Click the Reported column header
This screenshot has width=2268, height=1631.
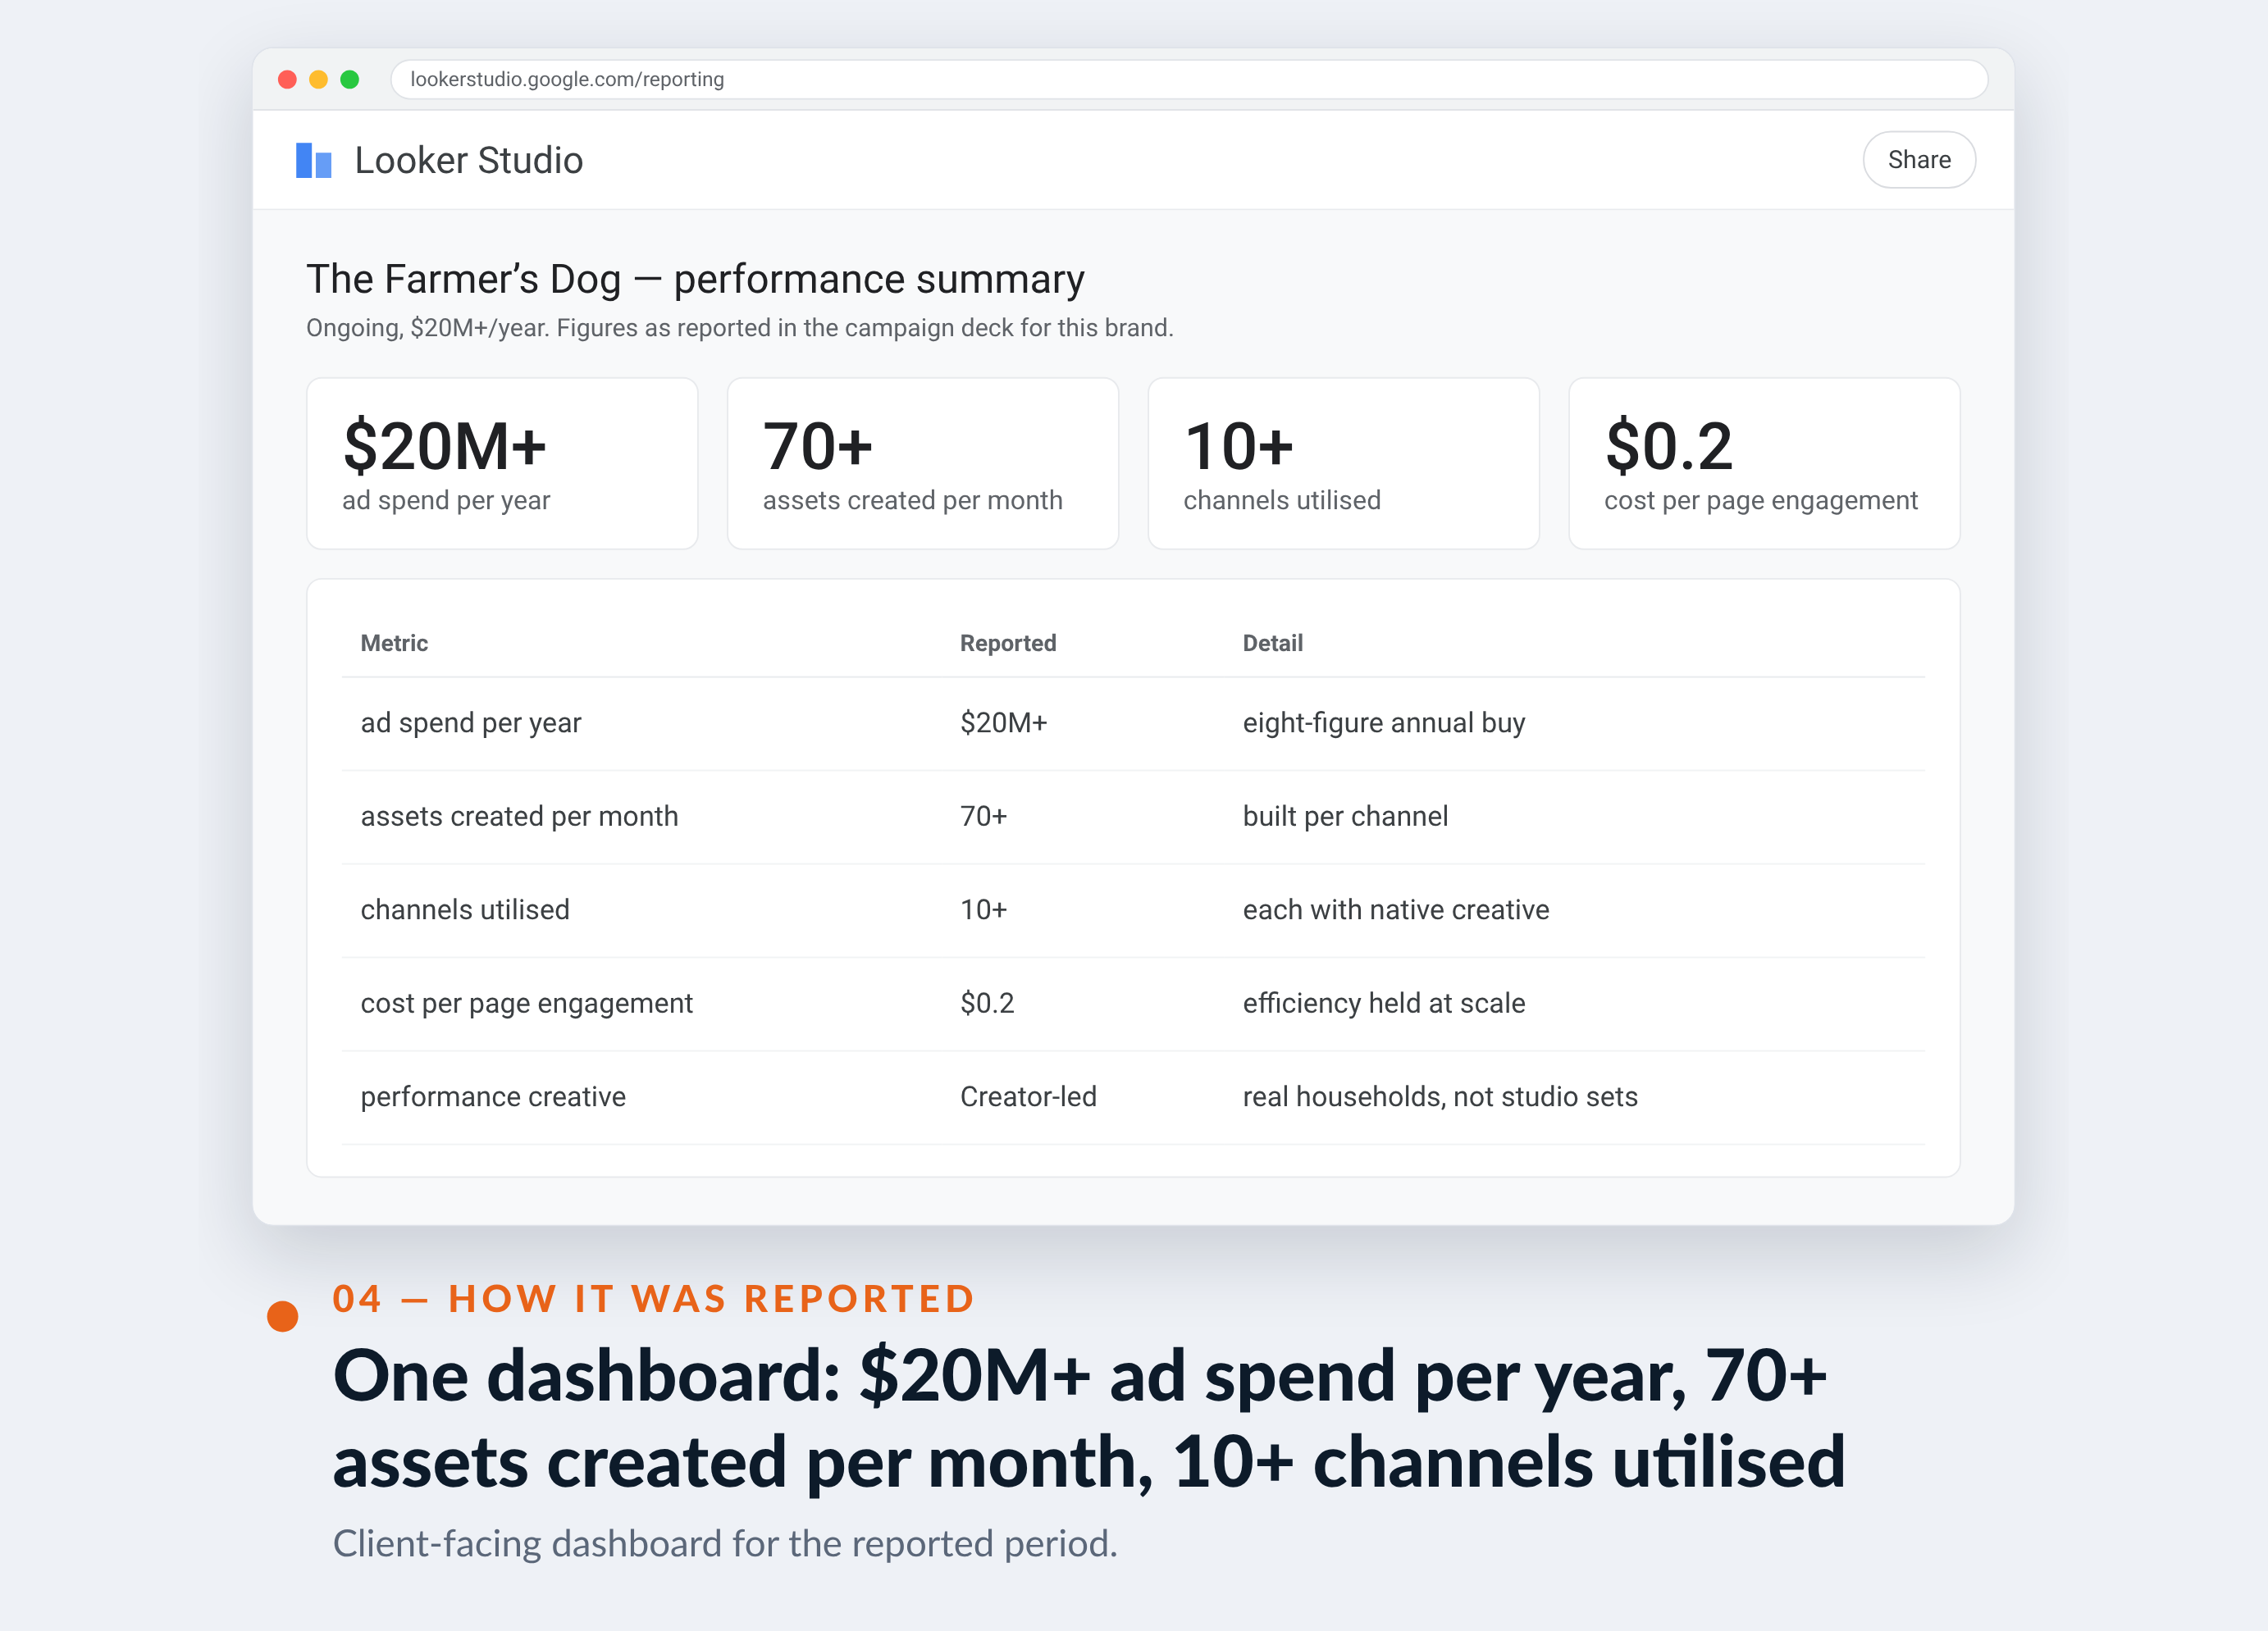pos(1008,643)
